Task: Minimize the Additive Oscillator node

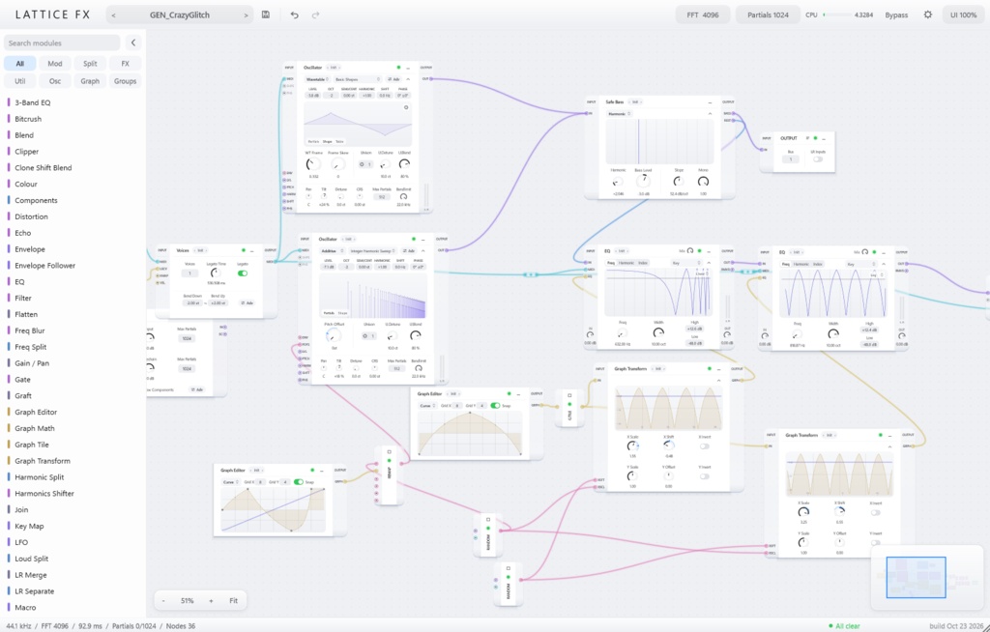Action: click(423, 240)
